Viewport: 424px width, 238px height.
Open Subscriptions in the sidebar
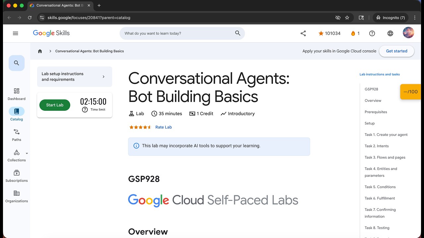[17, 176]
